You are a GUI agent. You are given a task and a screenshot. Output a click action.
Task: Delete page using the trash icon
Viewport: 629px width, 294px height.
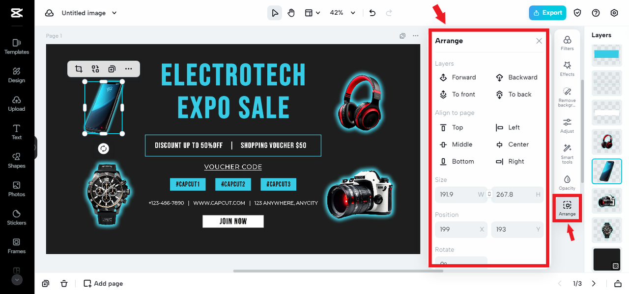pyautogui.click(x=64, y=283)
